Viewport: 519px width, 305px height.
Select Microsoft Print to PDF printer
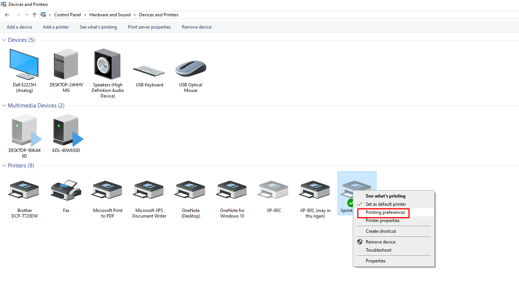tap(108, 190)
